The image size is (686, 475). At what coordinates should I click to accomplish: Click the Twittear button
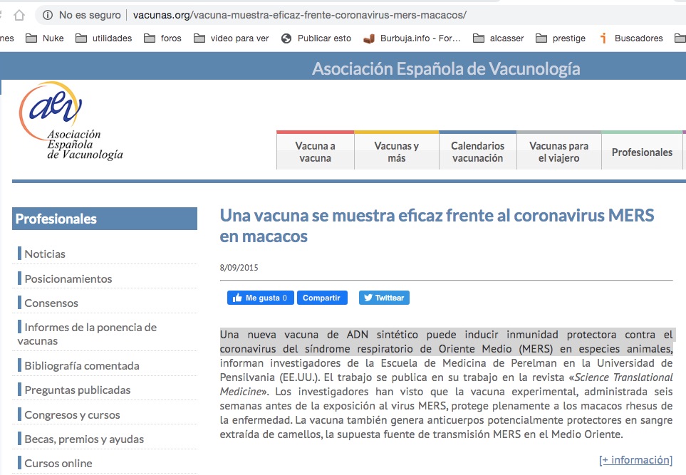(x=384, y=298)
